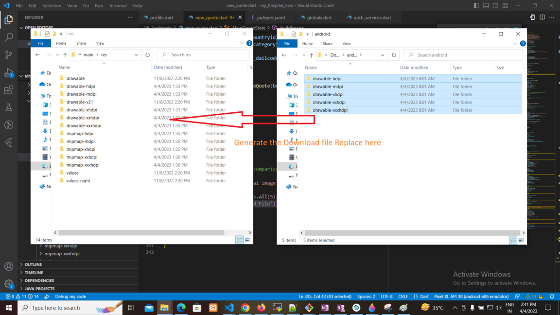
Task: Switch to the pubspec.yaml tab
Action: click(x=270, y=17)
